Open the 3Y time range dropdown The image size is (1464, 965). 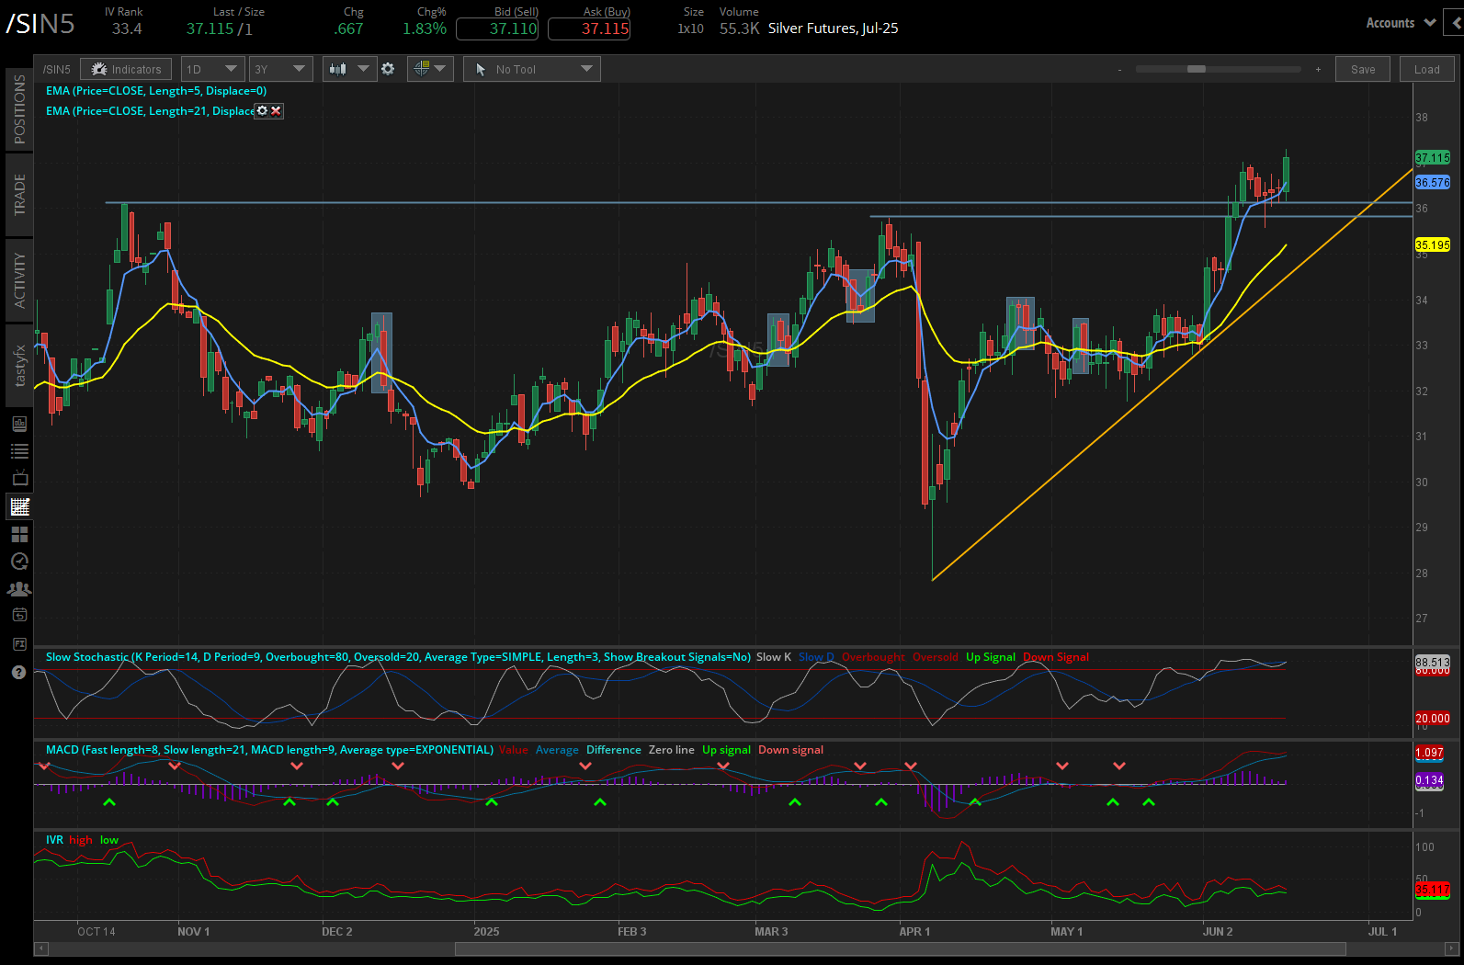click(x=281, y=69)
